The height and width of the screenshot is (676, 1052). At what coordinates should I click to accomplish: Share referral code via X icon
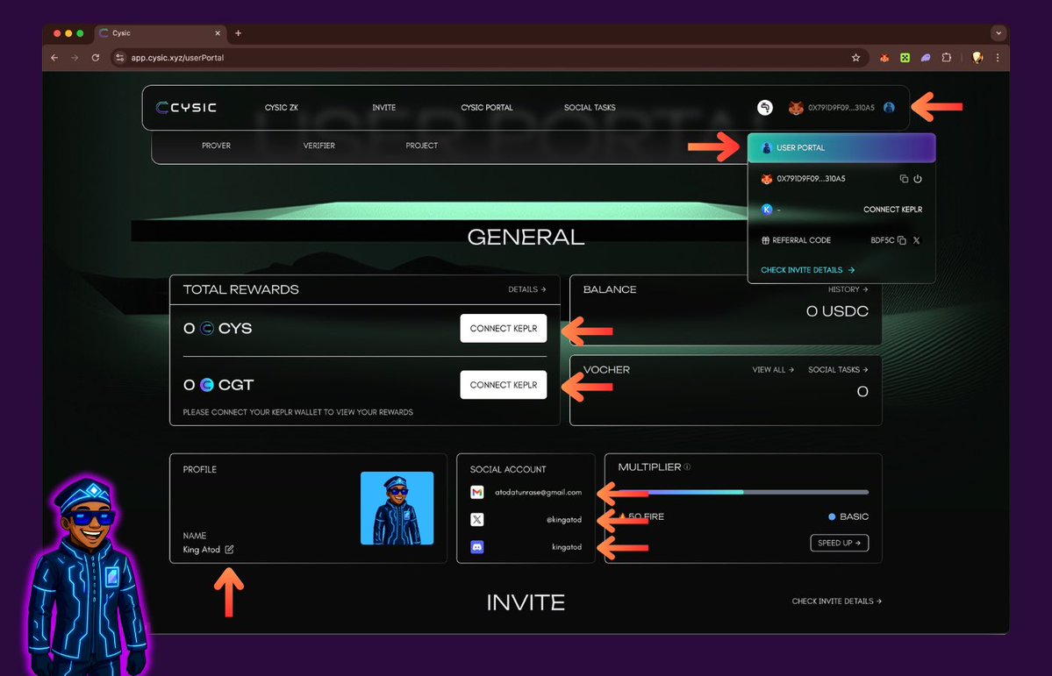(x=917, y=240)
